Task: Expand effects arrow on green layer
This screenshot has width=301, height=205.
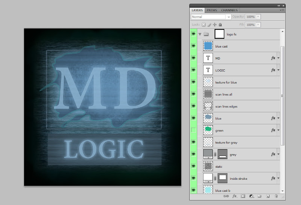Action: 278,130
